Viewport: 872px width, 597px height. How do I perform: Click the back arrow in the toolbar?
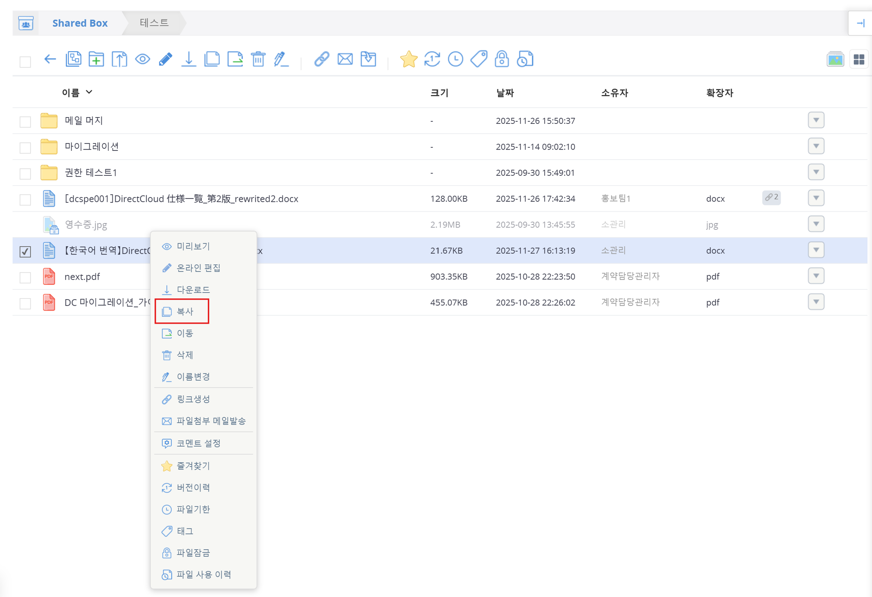click(x=50, y=59)
